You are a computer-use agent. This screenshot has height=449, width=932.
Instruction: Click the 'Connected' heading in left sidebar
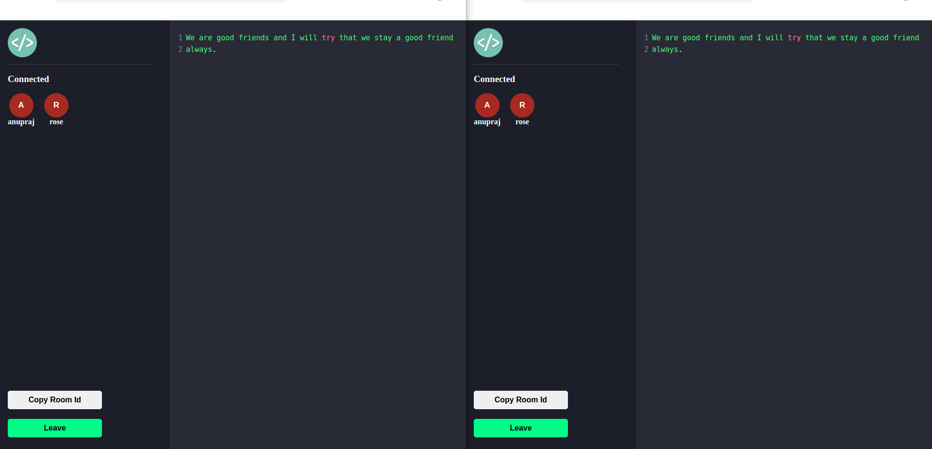(28, 79)
